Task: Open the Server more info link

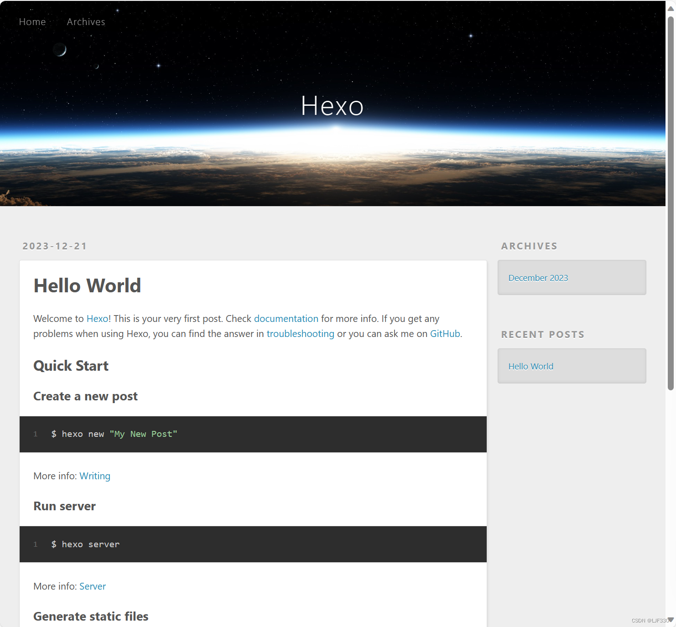Action: (x=93, y=586)
